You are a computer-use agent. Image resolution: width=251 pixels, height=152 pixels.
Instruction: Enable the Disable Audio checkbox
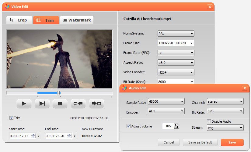pyautogui.click(x=209, y=121)
